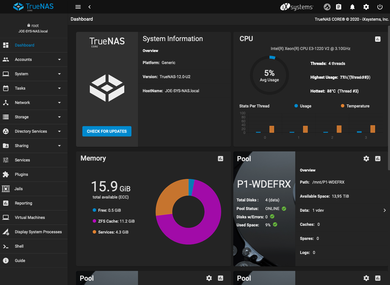
Task: Open bottom-left Pool card settings gear
Action: click(x=209, y=278)
